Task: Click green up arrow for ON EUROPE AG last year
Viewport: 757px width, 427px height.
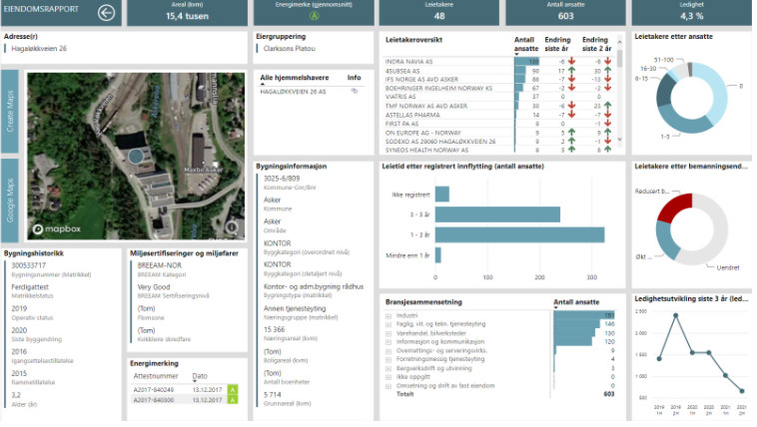Action: (x=571, y=133)
